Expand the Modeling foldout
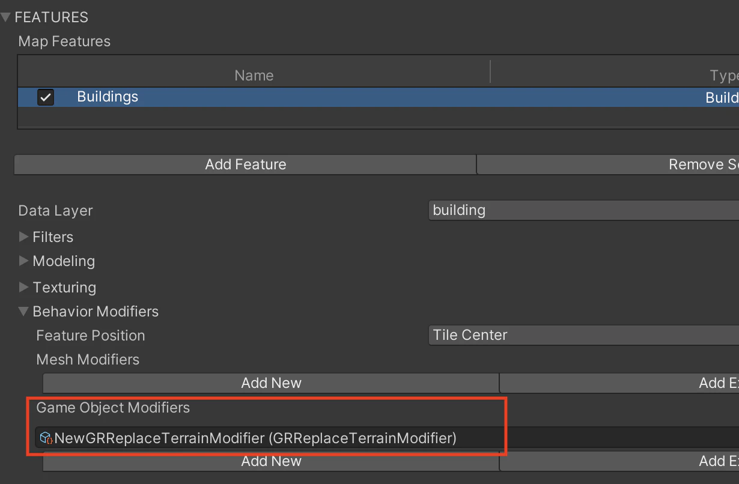This screenshot has height=484, width=739. pos(24,261)
